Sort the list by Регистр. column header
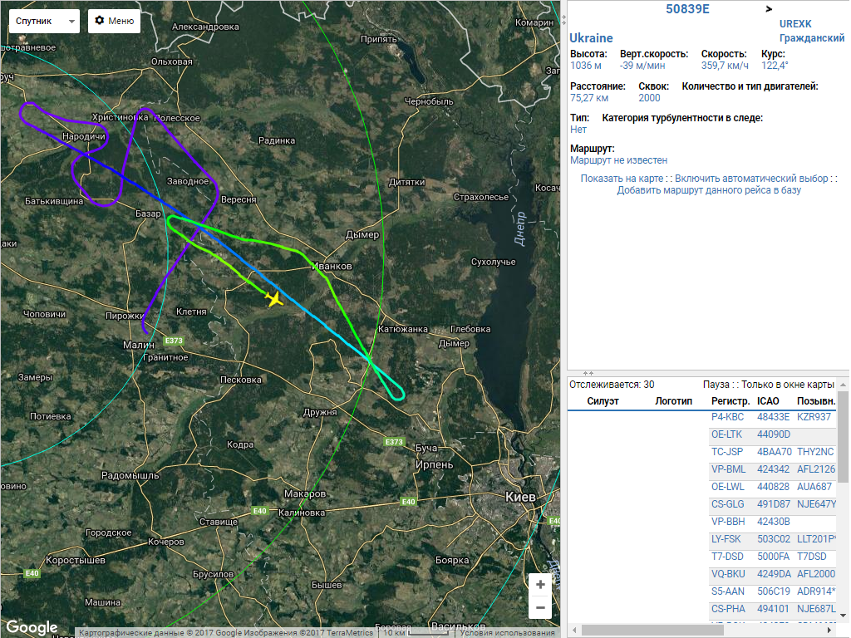Screen dimensions: 851x638 point(730,401)
